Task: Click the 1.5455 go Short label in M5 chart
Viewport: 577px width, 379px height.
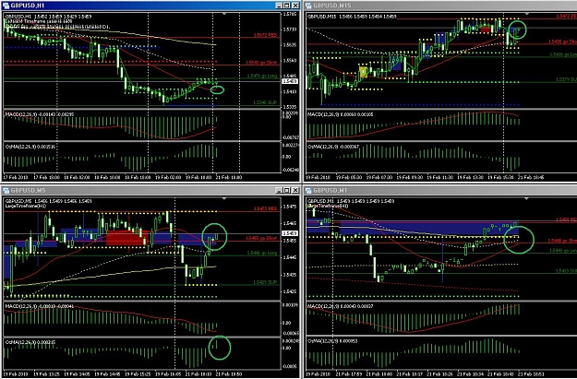Action: (x=261, y=238)
